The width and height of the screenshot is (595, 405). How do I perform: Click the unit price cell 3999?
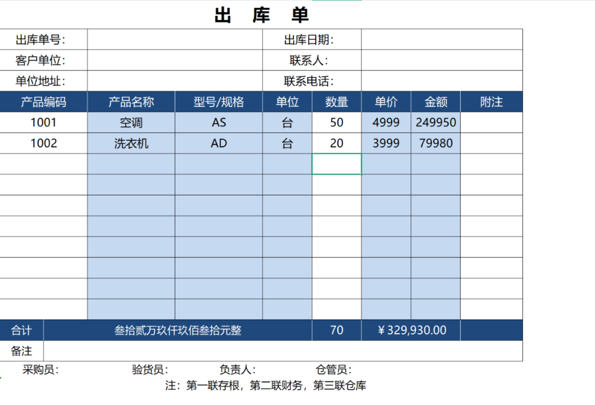[386, 143]
